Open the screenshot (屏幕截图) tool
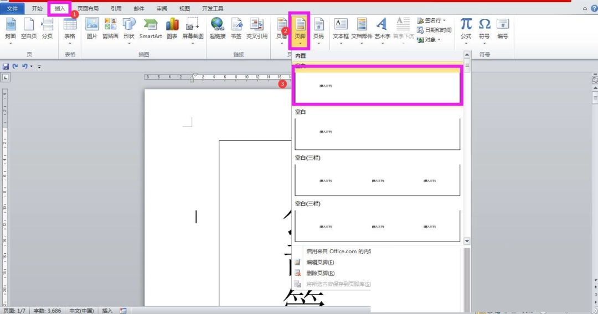598x314 pixels. (x=193, y=30)
